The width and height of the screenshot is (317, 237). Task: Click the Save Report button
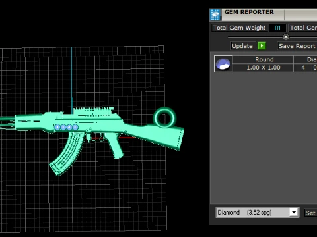(297, 46)
